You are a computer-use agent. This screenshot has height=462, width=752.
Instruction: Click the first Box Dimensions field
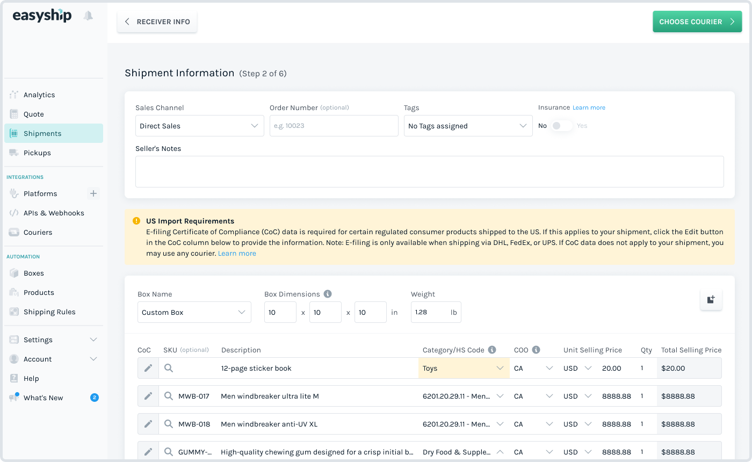point(280,312)
